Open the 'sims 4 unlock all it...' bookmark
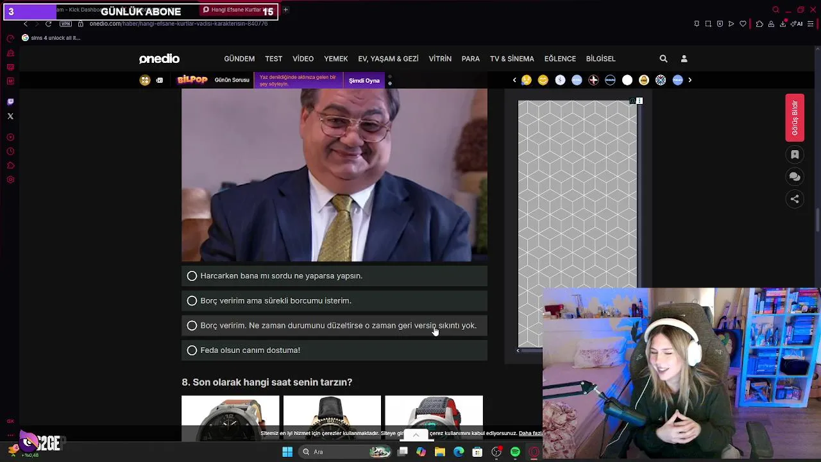 [x=51, y=38]
